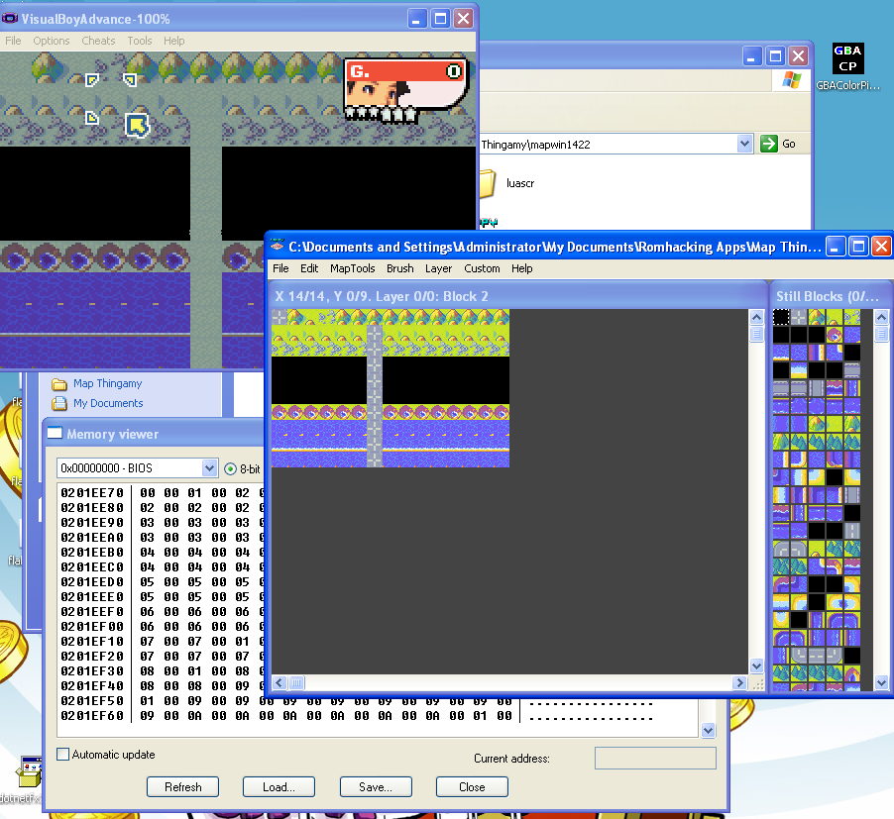
Task: Click memory address 0201EF60
Action: (92, 715)
